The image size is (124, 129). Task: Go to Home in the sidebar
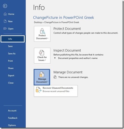[x=11, y=14]
